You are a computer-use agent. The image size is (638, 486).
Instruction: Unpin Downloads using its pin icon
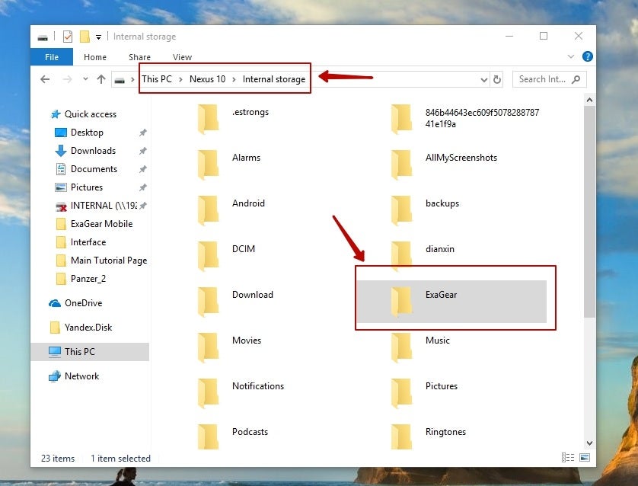click(143, 151)
